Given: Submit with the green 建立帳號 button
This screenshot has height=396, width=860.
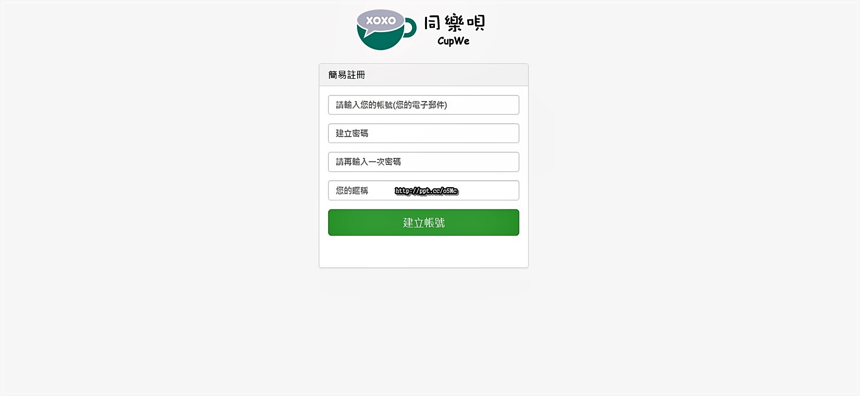Looking at the screenshot, I should click(x=424, y=222).
